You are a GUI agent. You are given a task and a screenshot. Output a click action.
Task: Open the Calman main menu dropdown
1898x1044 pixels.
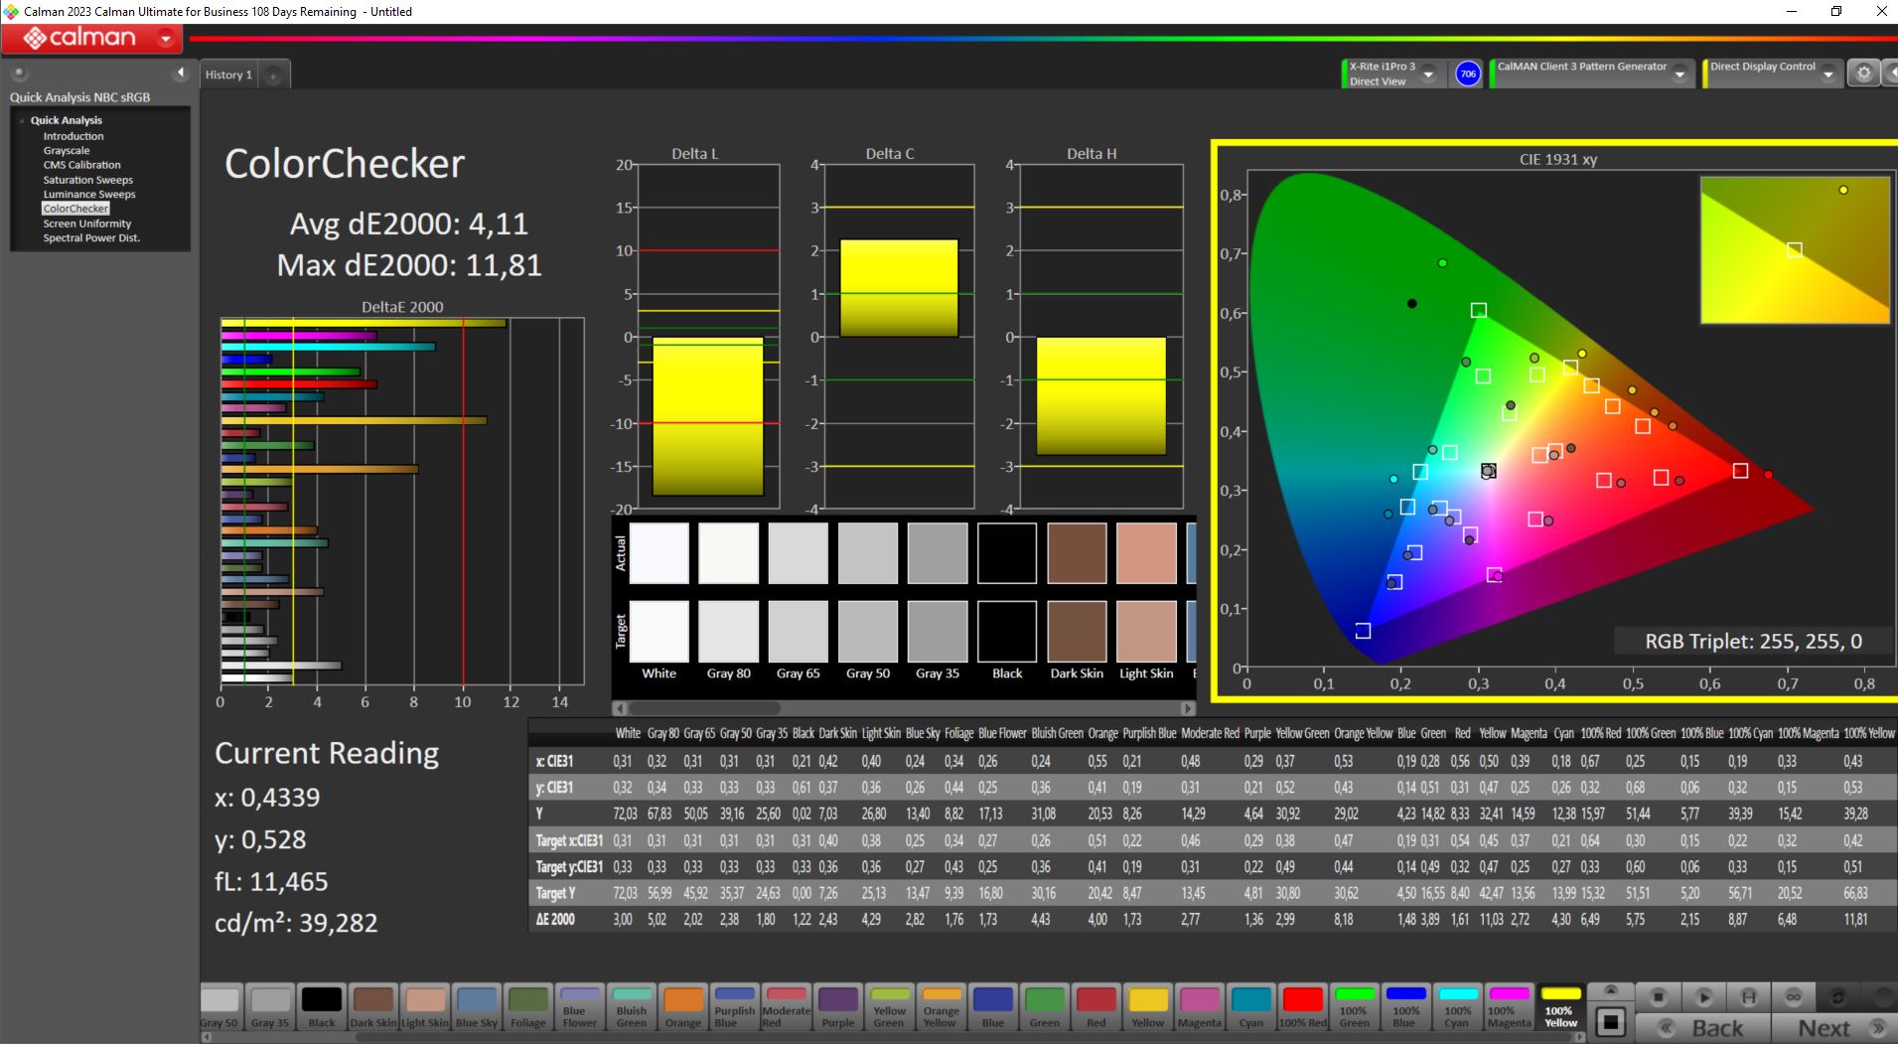[x=166, y=39]
